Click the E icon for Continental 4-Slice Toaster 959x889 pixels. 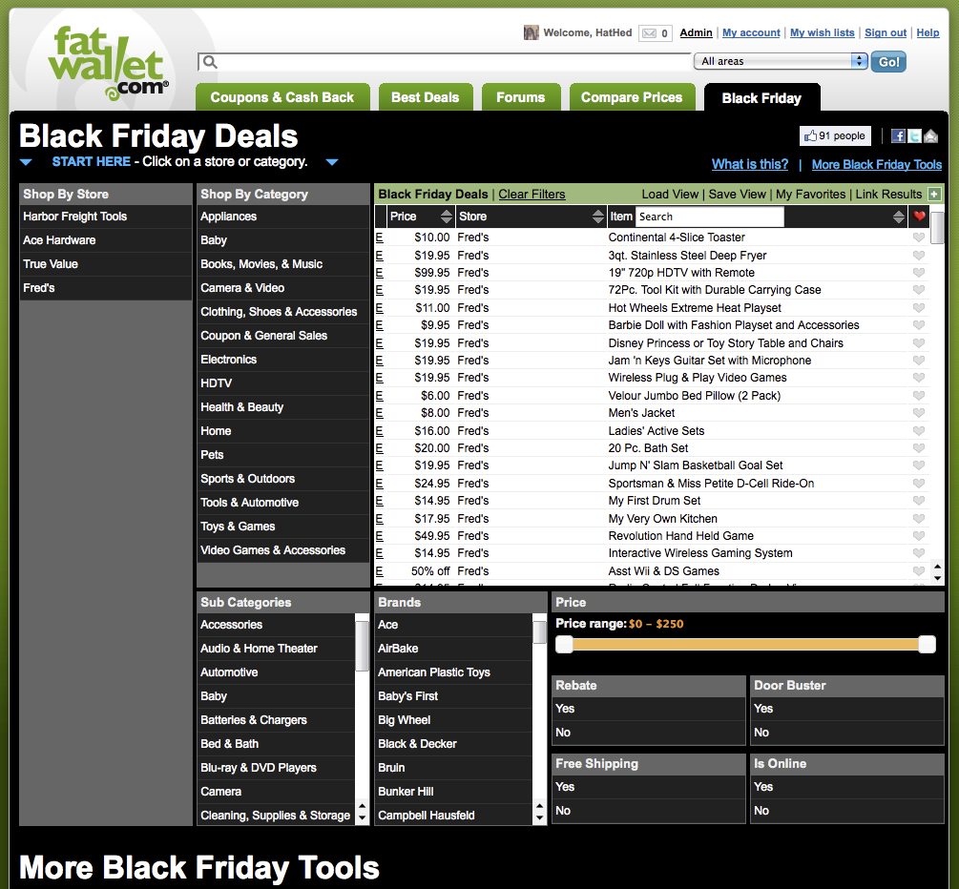pos(379,238)
